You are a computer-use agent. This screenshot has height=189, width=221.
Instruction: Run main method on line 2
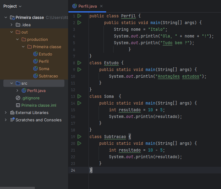coord(79,23)
